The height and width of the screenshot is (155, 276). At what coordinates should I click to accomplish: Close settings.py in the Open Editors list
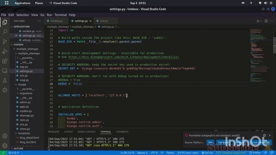[x=16, y=36]
